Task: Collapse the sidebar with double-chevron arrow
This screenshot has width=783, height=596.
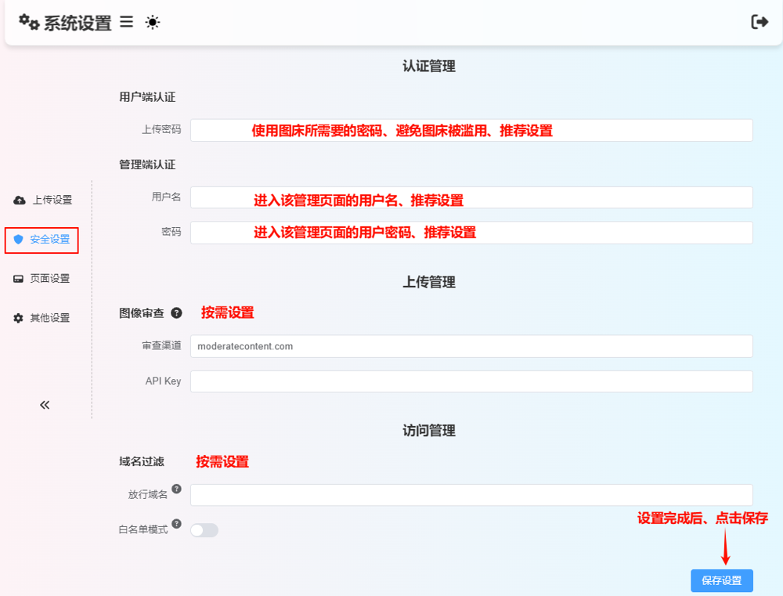Action: pyautogui.click(x=45, y=405)
